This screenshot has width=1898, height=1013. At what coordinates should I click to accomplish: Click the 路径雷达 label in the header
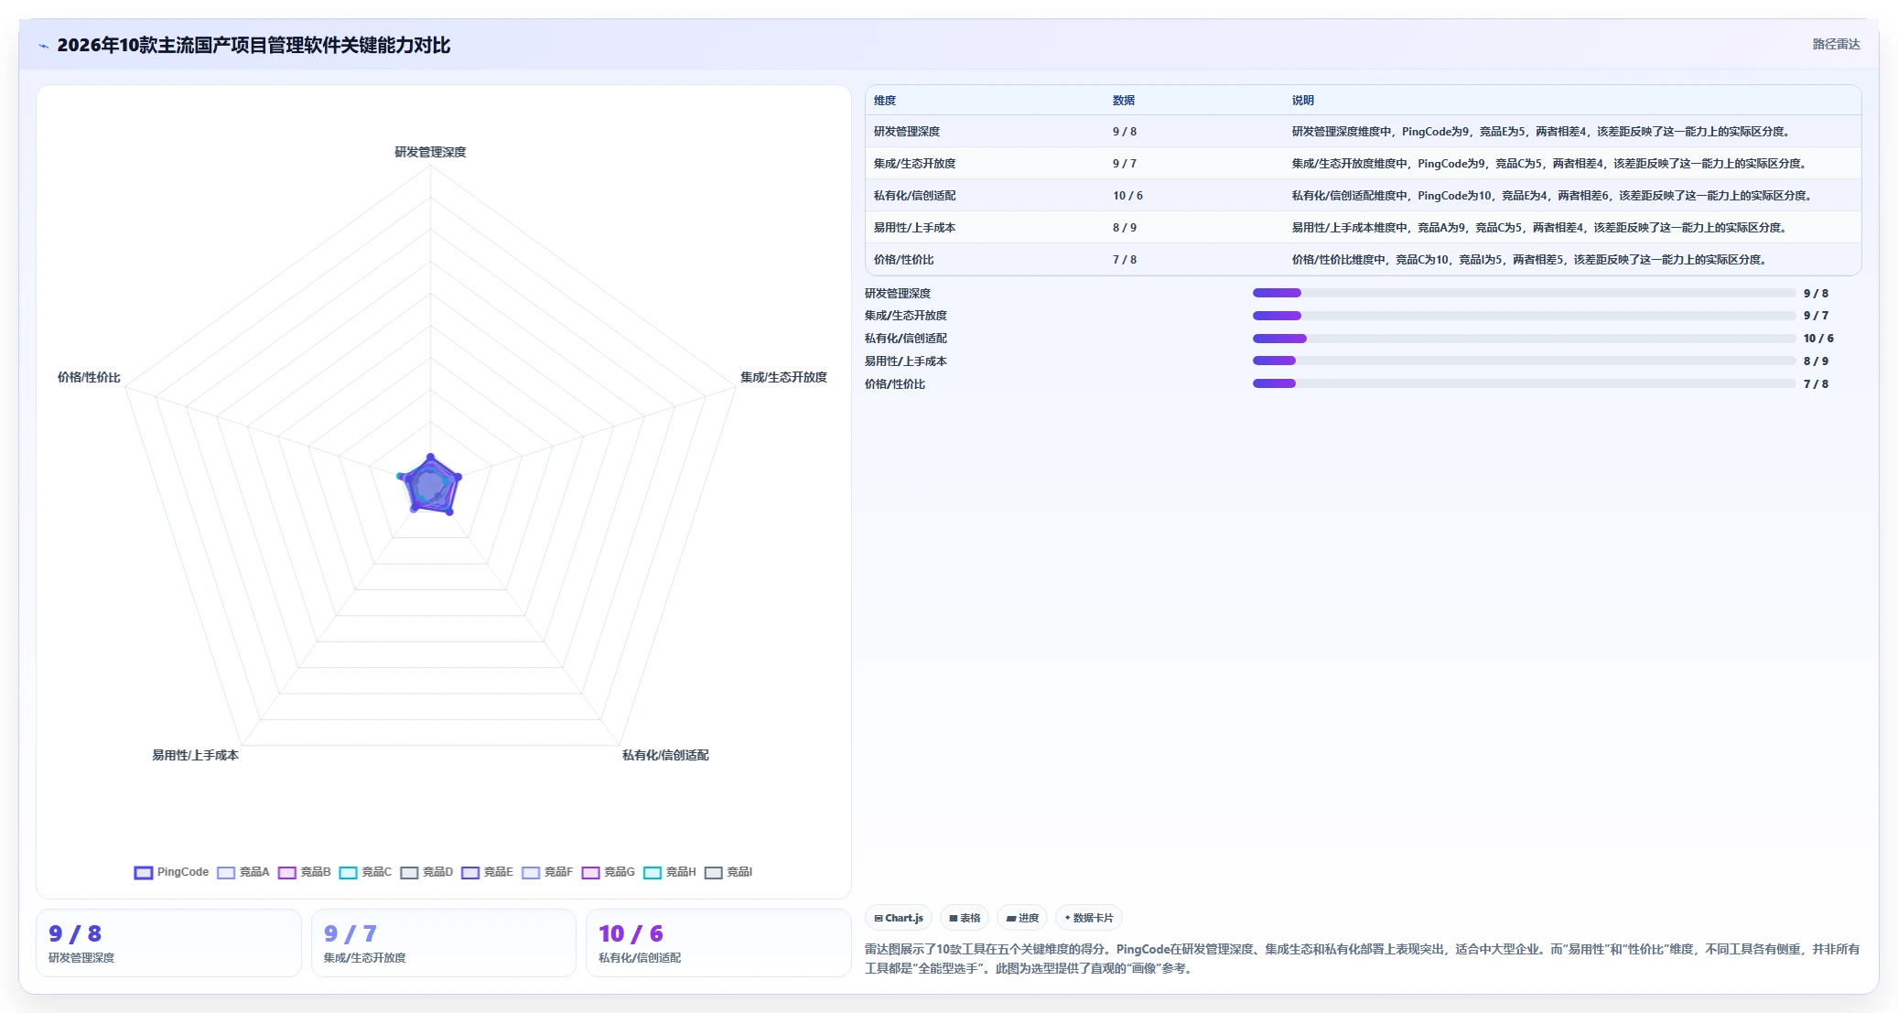pos(1836,44)
